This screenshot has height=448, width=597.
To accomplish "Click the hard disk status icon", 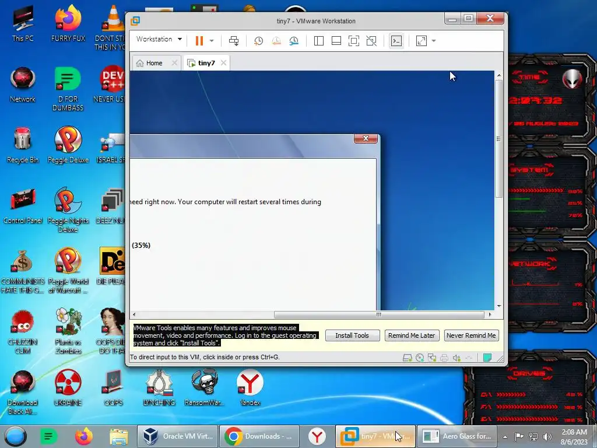I will pyautogui.click(x=408, y=358).
